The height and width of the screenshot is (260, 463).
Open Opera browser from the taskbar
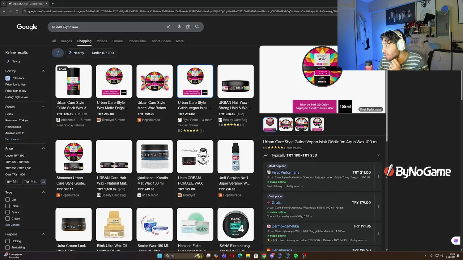point(232,256)
